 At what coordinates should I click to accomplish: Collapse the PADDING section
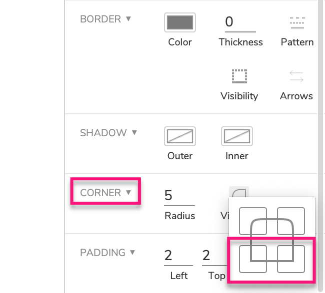132,253
